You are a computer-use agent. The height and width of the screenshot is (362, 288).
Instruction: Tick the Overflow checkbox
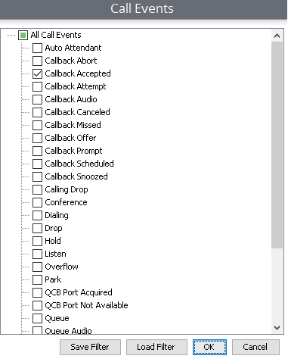[x=37, y=267]
